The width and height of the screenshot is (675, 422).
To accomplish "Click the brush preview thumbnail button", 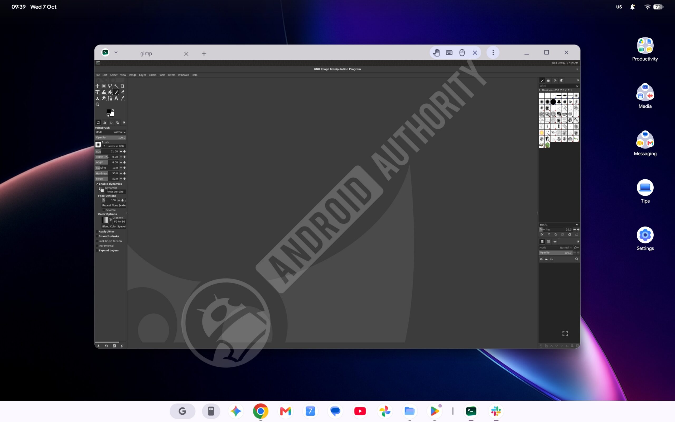I will pyautogui.click(x=98, y=145).
